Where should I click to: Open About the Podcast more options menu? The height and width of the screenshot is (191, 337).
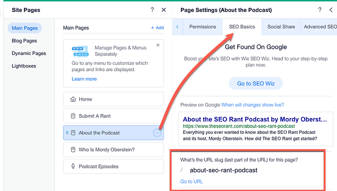157,133
